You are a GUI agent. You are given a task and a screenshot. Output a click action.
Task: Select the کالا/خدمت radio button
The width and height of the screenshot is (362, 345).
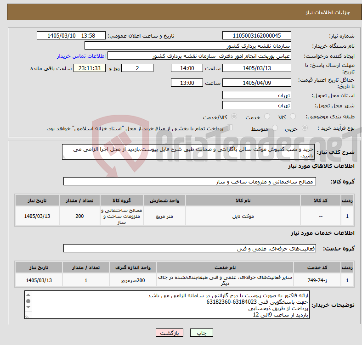234,117
